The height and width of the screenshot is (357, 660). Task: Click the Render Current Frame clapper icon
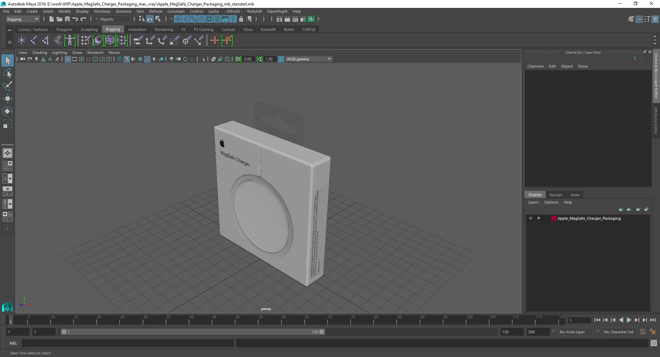click(287, 19)
